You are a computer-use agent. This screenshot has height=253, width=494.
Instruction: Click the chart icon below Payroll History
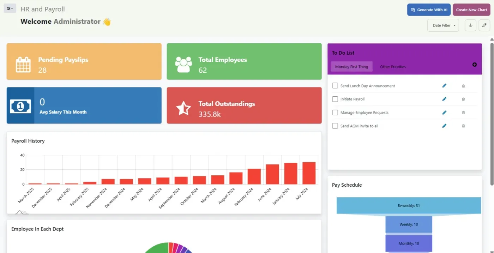[22, 212]
